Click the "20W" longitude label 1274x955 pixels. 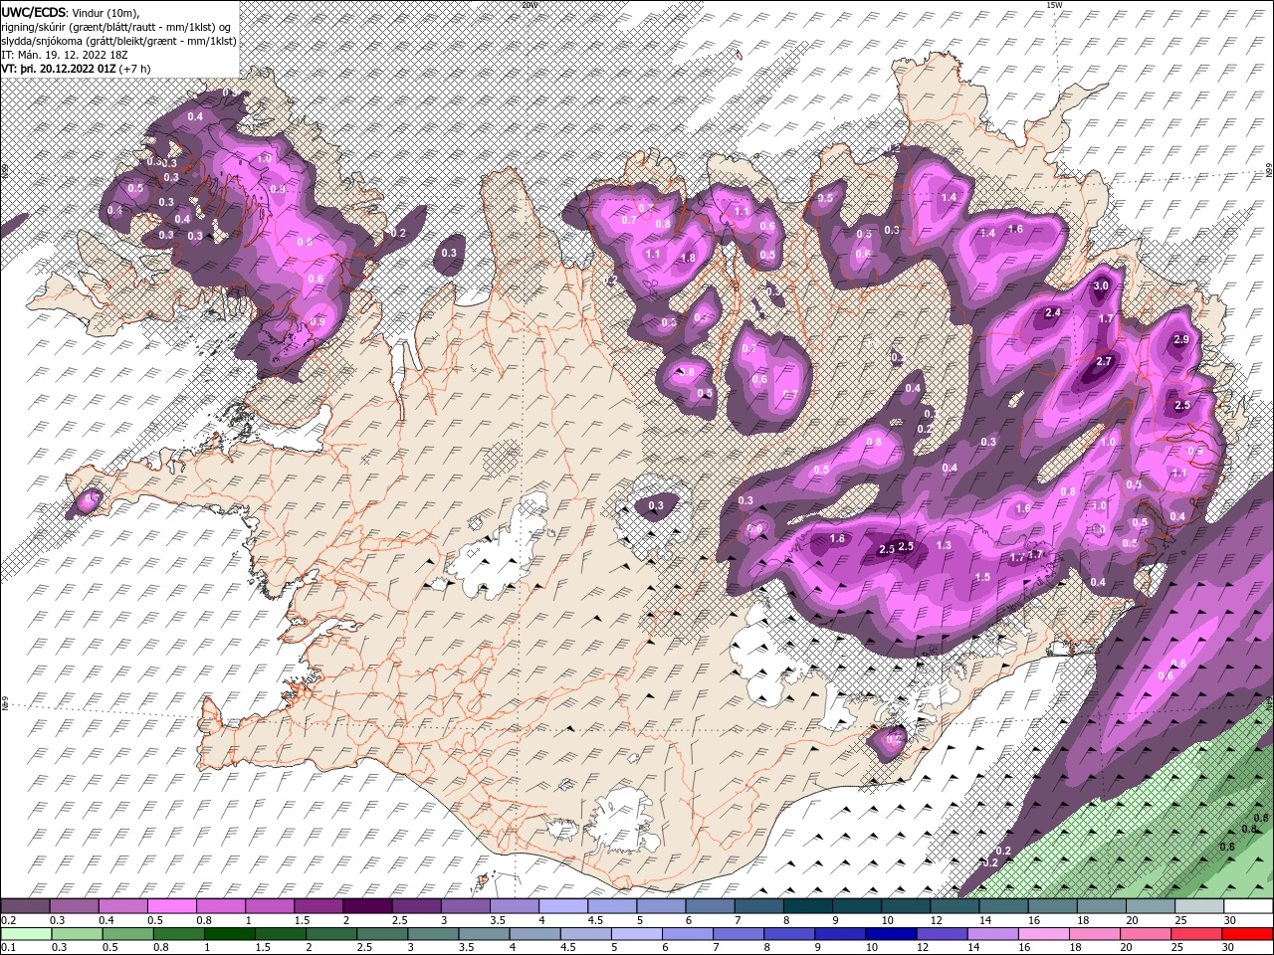coord(530,4)
